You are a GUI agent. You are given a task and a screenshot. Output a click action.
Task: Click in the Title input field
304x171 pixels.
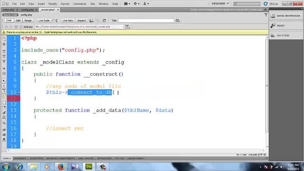(146, 20)
